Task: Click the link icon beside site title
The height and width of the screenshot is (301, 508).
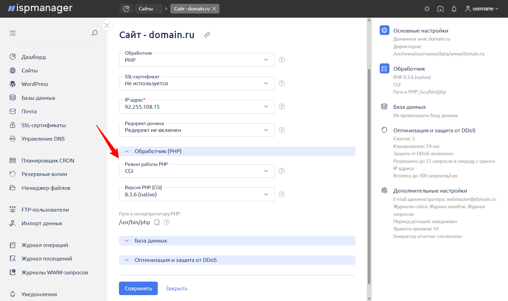Action: point(207,35)
